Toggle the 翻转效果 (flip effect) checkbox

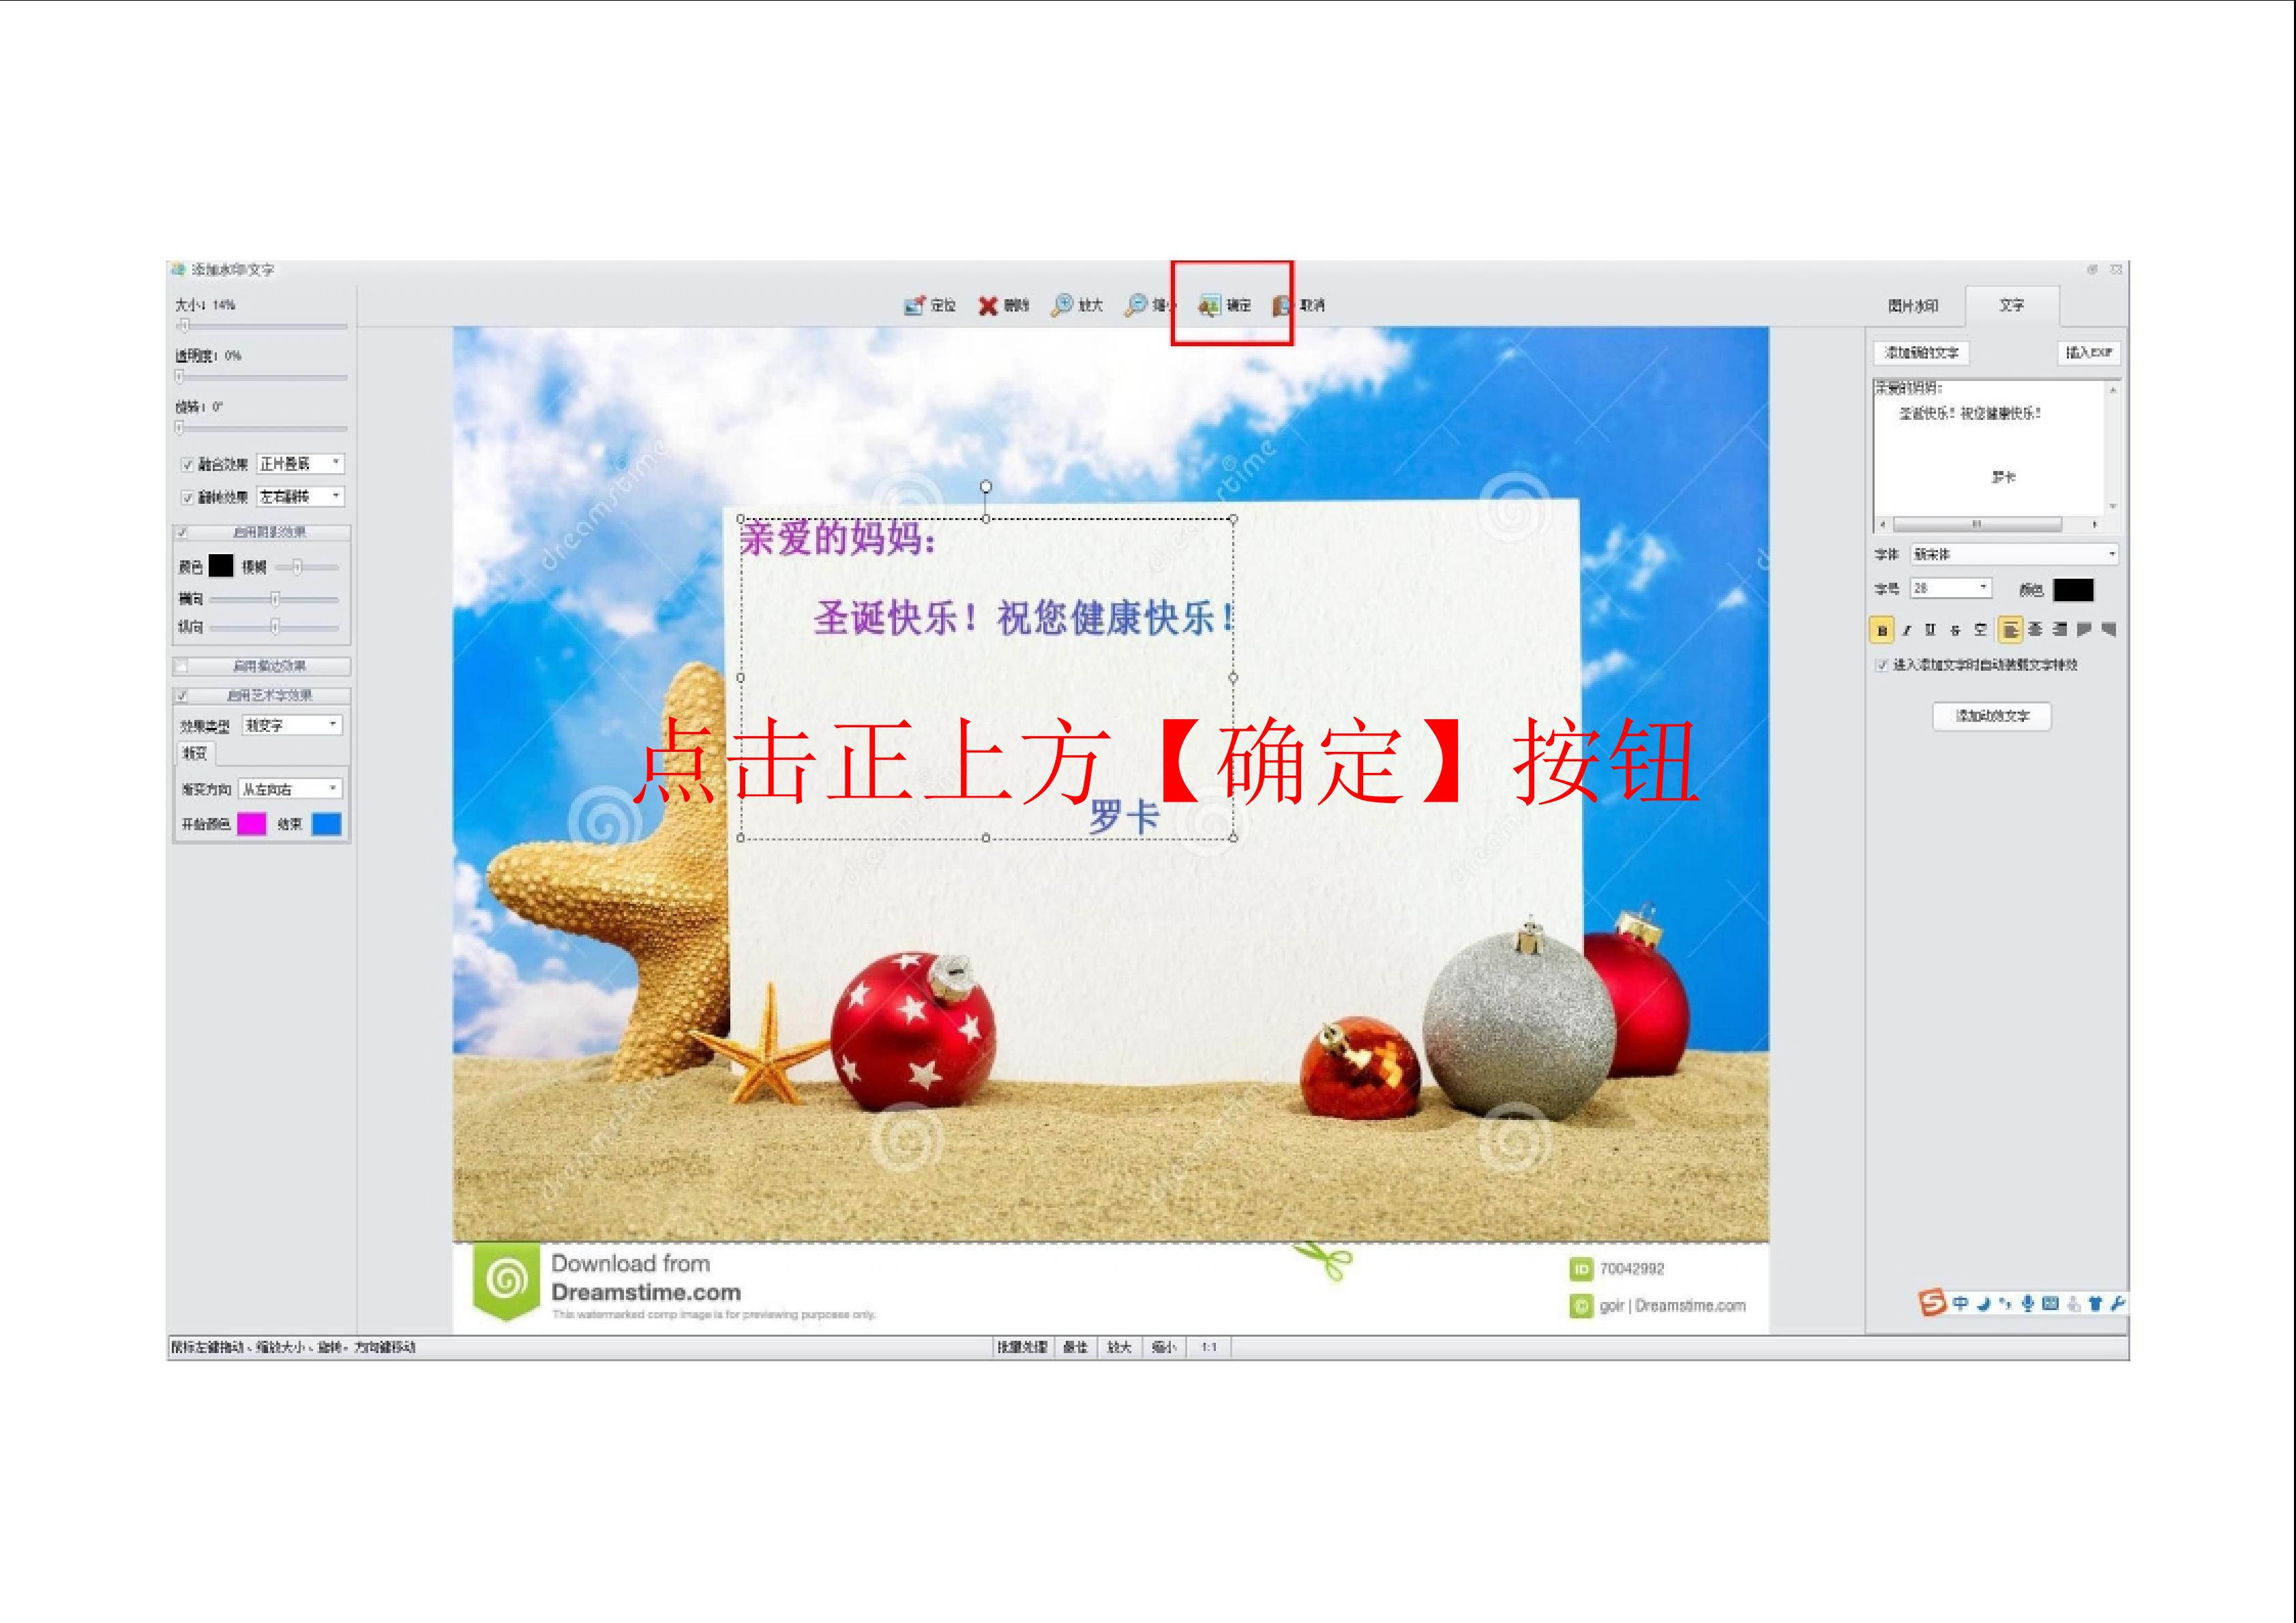[x=187, y=498]
